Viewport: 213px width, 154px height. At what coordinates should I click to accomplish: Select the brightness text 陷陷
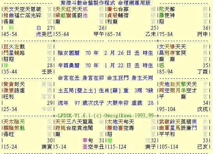tap(9, 59)
